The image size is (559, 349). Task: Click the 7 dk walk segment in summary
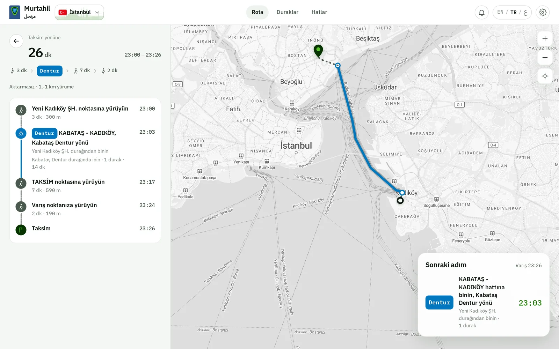82,70
